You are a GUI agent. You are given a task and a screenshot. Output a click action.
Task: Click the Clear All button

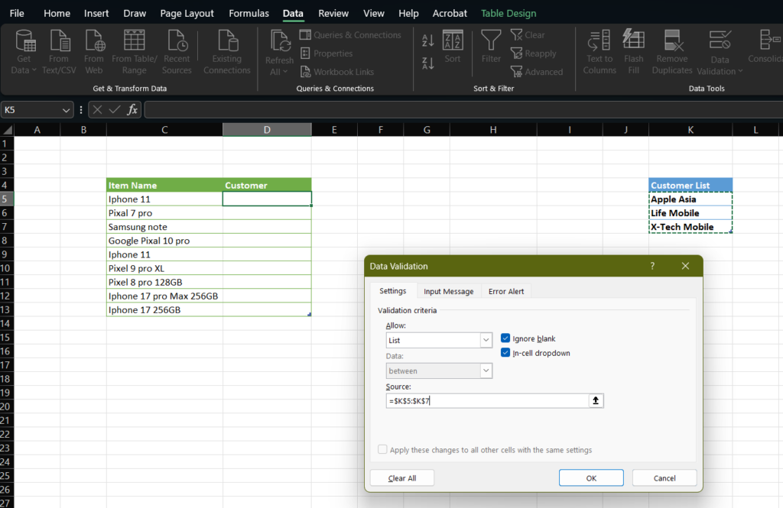click(x=402, y=478)
